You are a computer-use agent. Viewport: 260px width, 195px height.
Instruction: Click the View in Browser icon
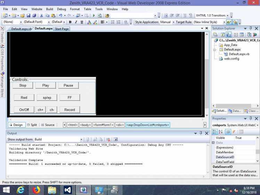point(100,16)
